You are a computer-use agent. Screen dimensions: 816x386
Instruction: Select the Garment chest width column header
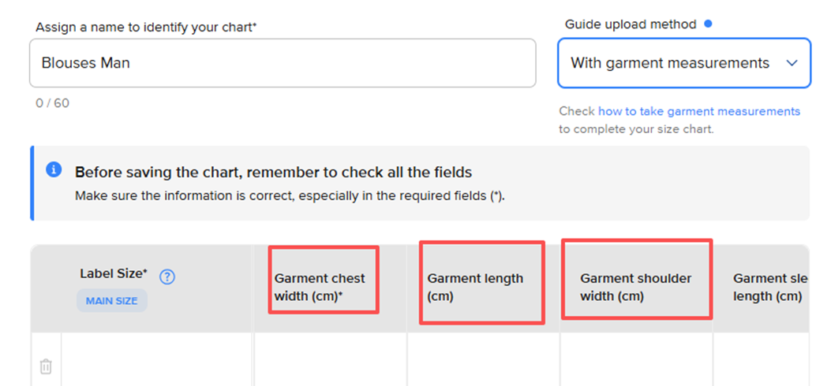[x=320, y=288]
